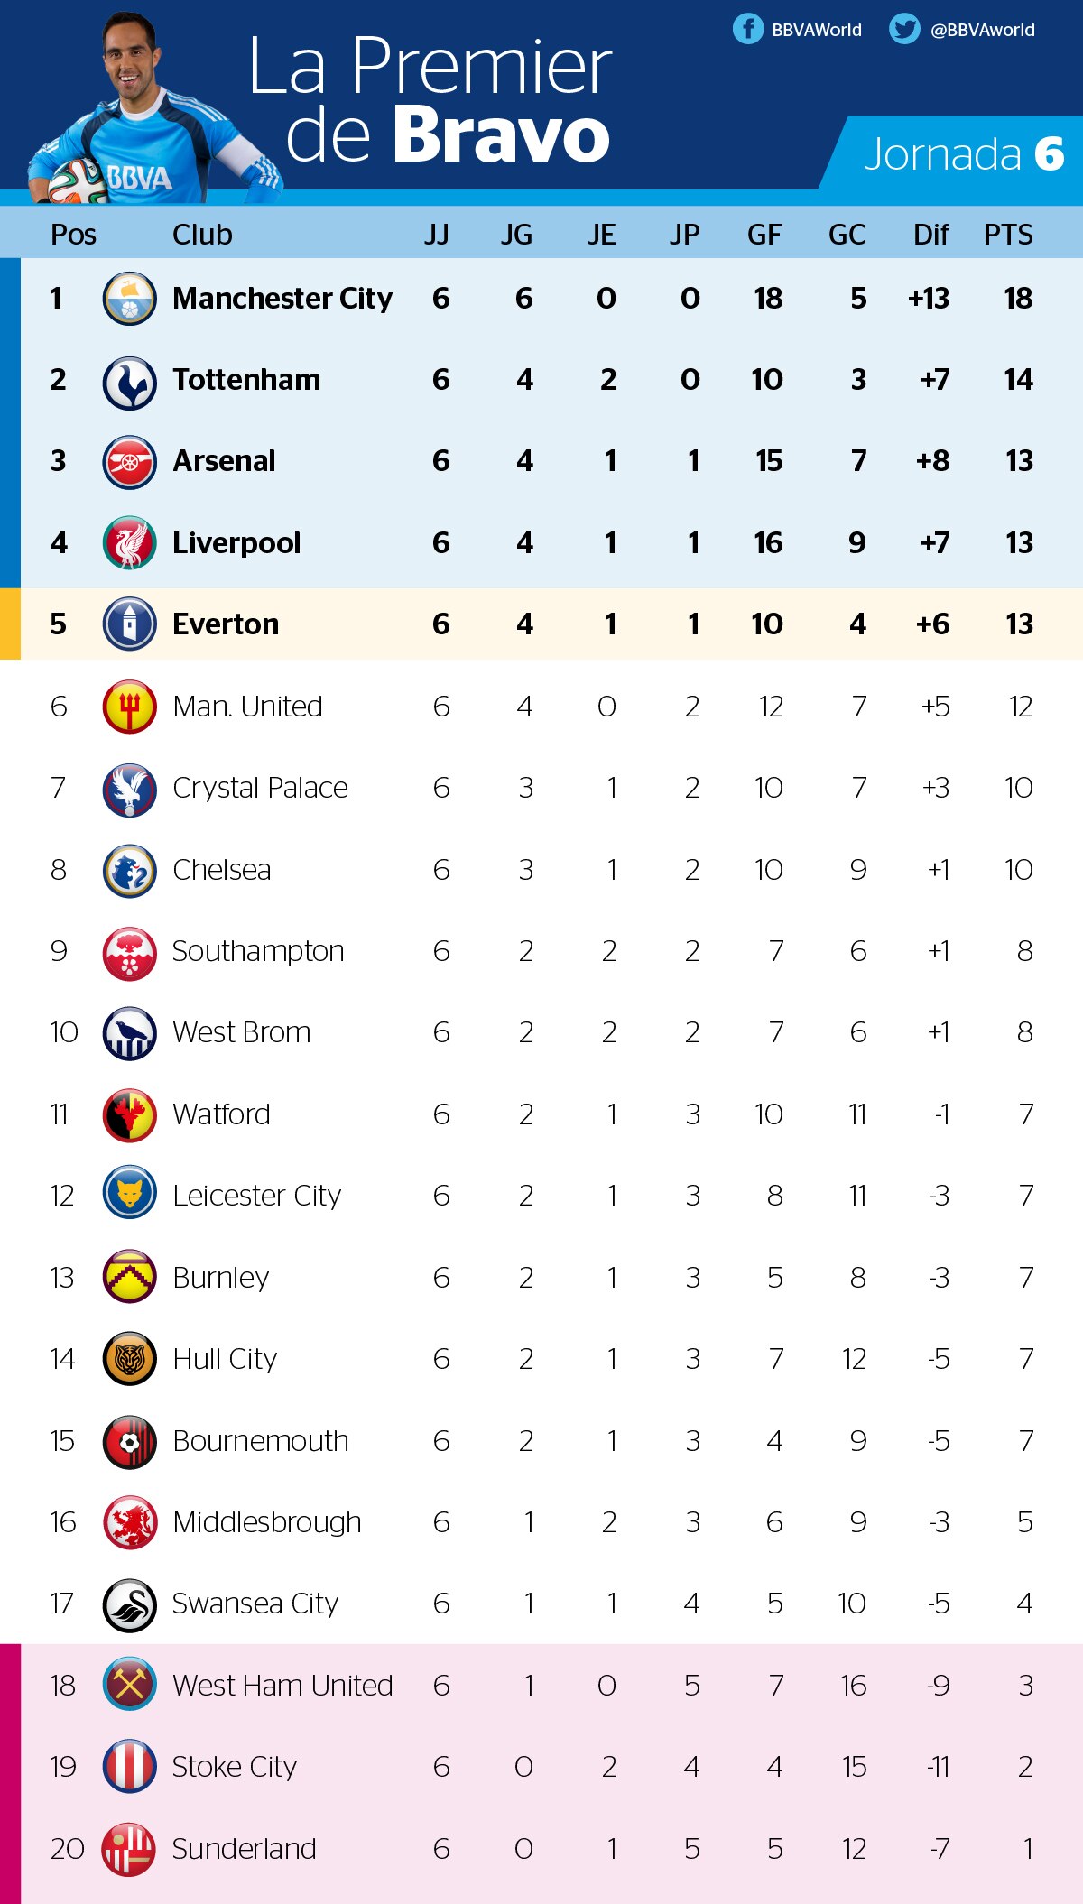Viewport: 1083px width, 1904px height.
Task: Select the Manchester City club crest
Action: point(130,299)
